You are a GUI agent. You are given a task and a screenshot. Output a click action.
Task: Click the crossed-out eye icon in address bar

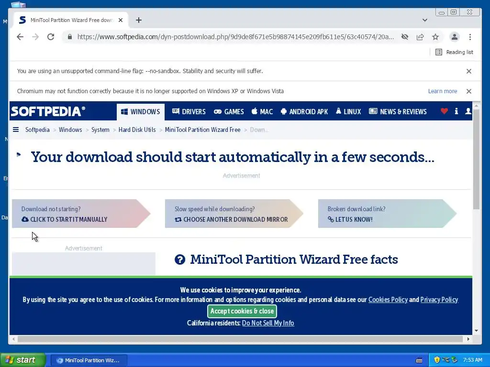pyautogui.click(x=405, y=37)
